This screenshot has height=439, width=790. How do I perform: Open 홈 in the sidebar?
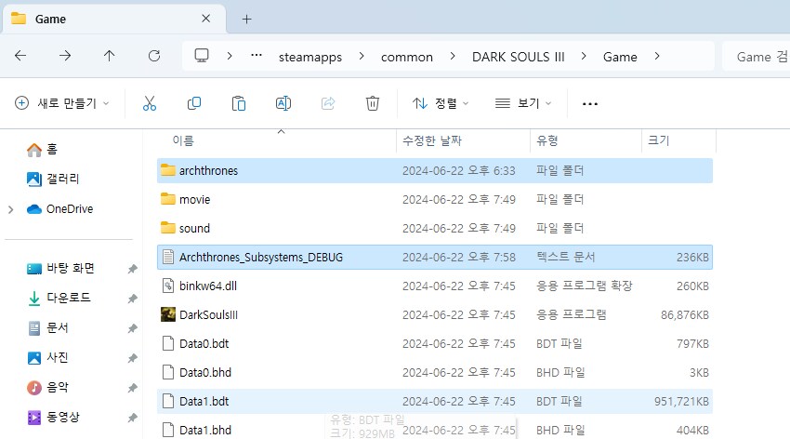tap(43, 149)
